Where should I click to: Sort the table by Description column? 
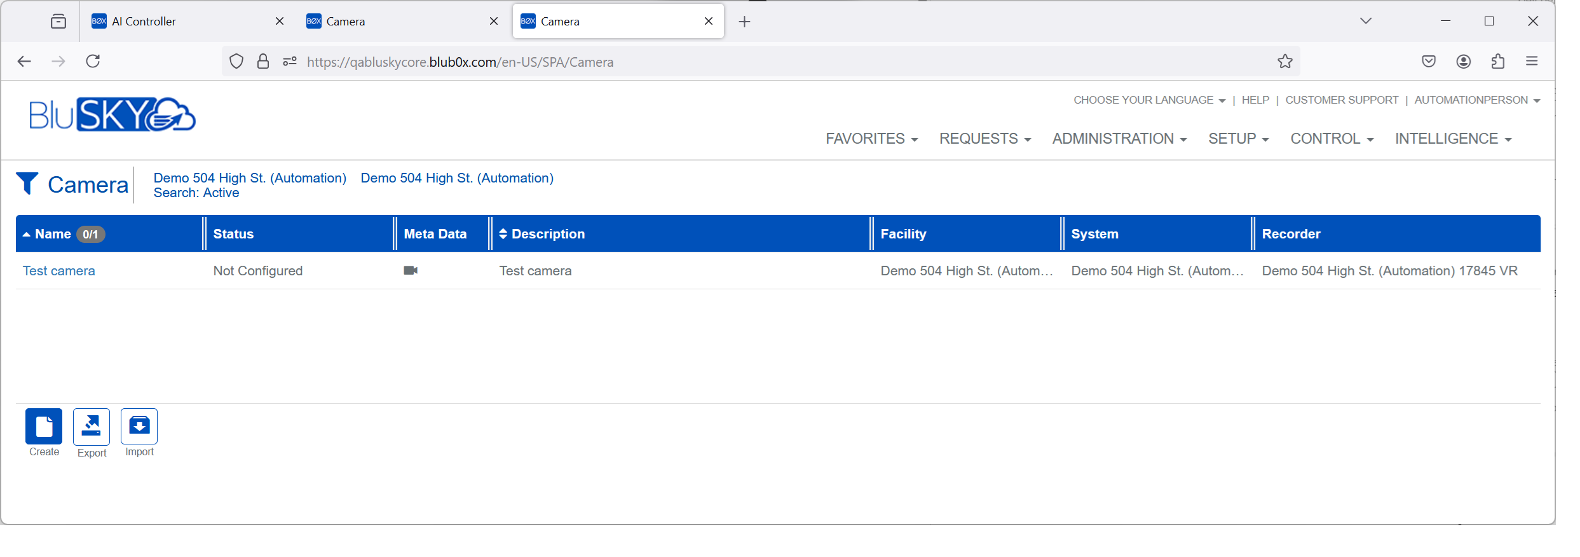547,234
